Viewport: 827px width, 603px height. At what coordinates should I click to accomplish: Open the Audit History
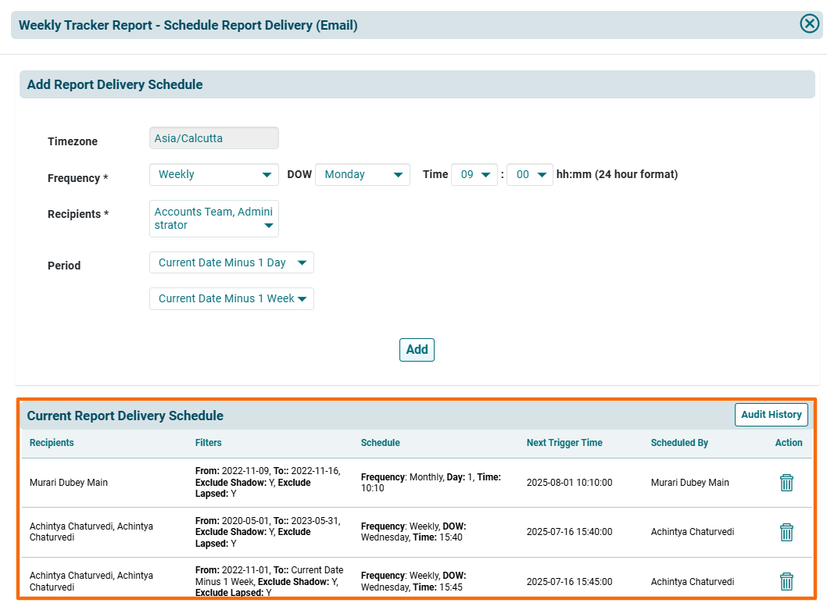tap(771, 415)
